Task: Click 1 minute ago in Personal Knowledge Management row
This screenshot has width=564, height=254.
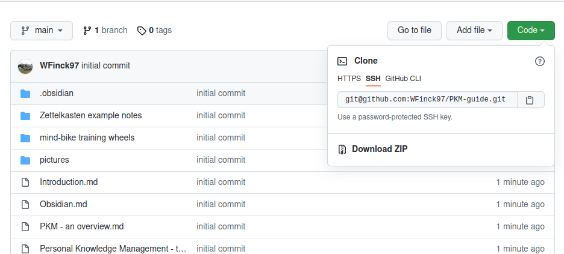Action: tap(521, 249)
